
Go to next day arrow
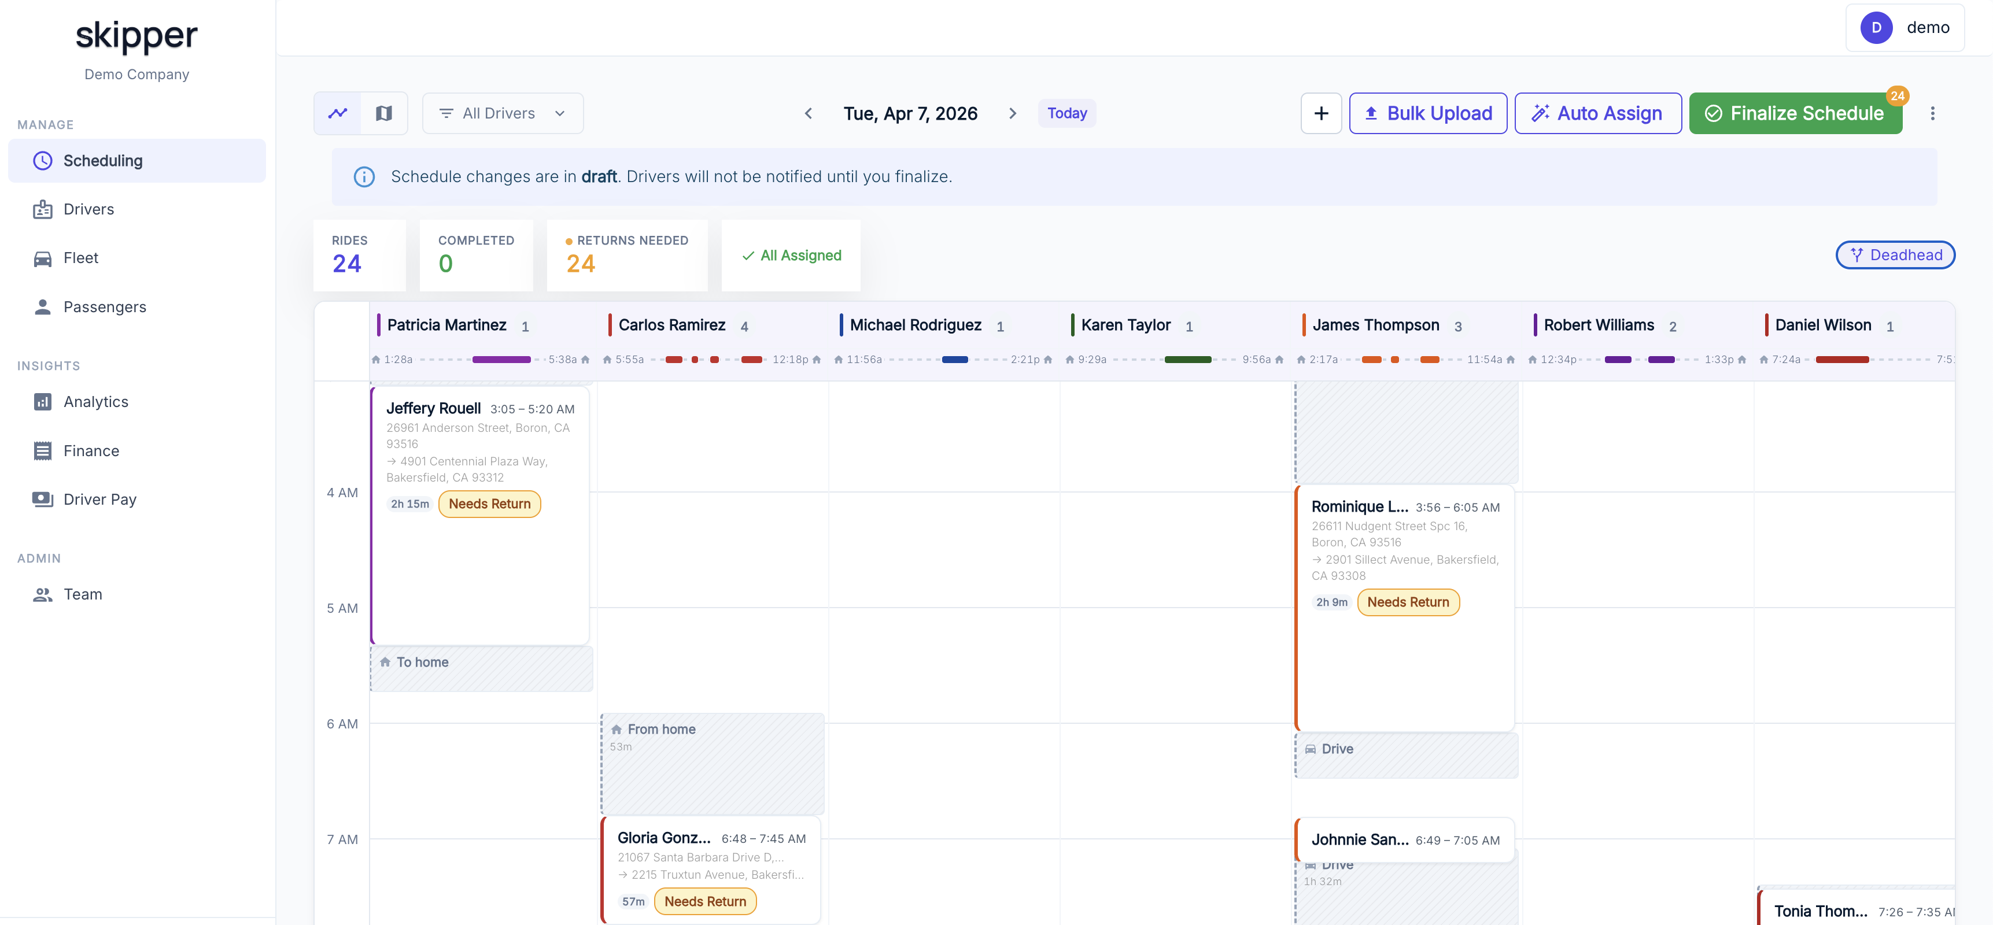pos(1012,114)
